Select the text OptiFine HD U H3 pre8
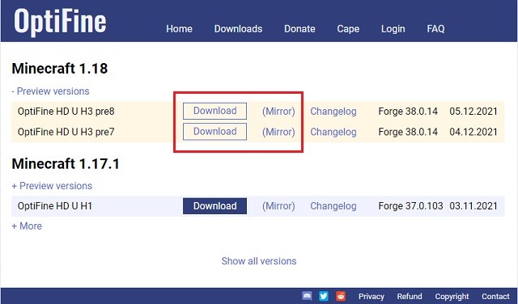 pyautogui.click(x=66, y=112)
